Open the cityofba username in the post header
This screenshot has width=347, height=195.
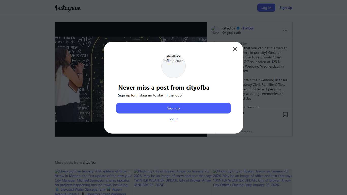[x=229, y=28]
